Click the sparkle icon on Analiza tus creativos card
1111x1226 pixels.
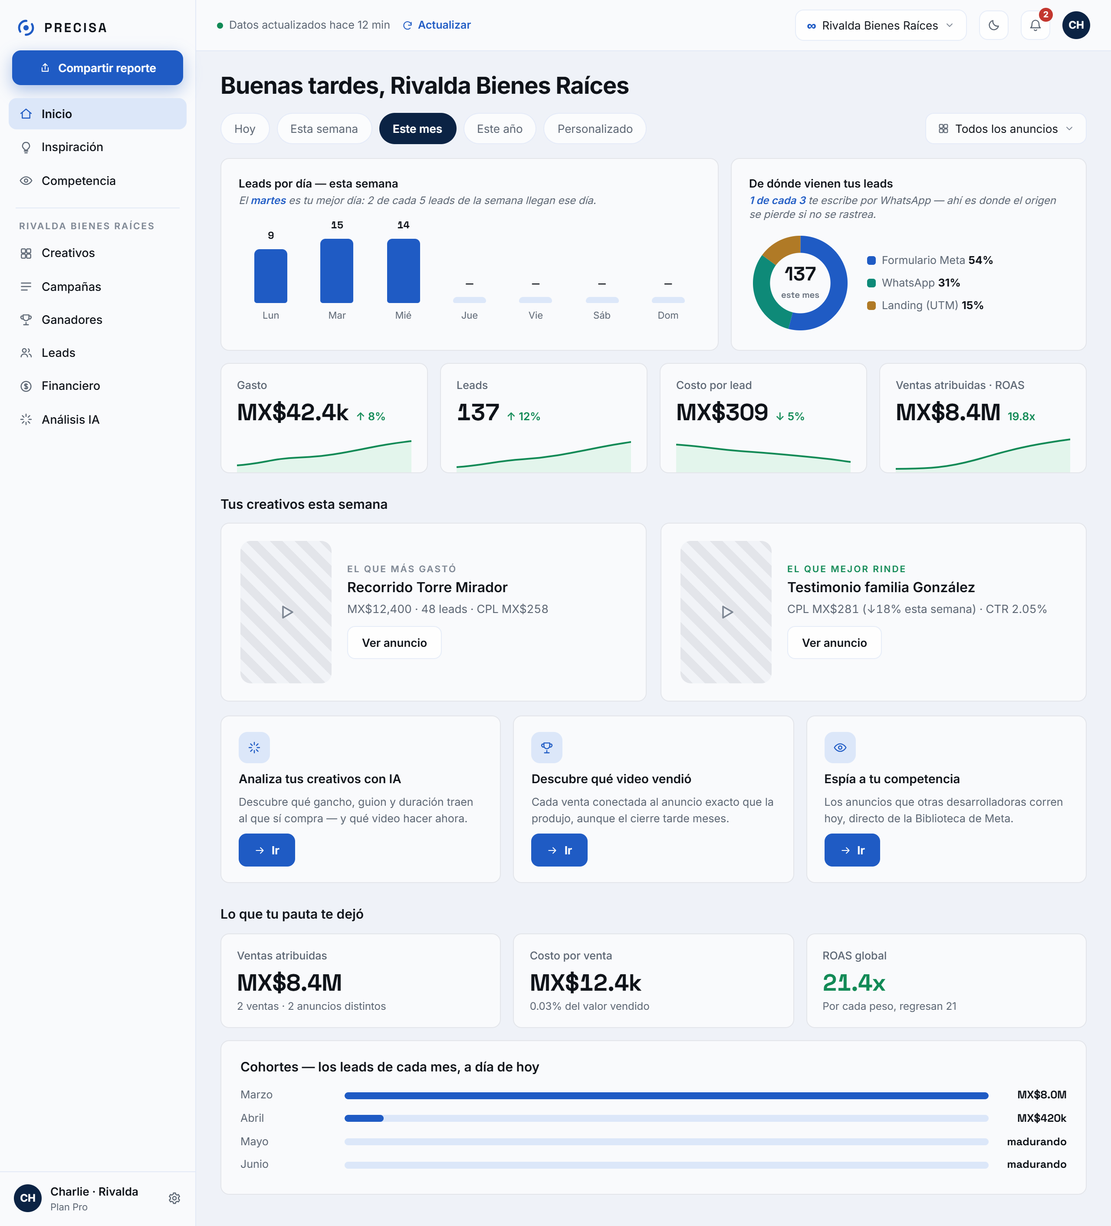tap(254, 748)
